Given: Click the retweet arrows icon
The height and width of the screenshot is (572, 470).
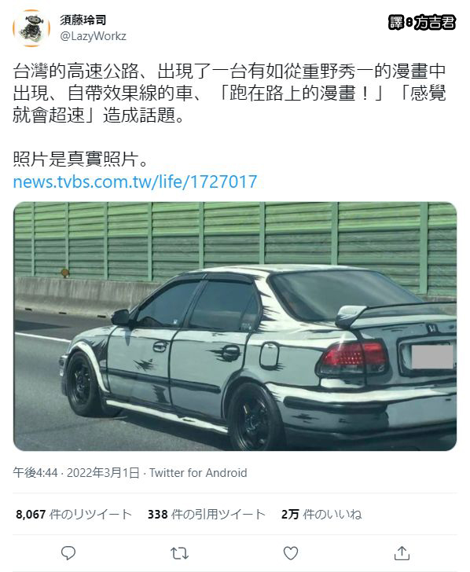Looking at the screenshot, I should (x=179, y=553).
